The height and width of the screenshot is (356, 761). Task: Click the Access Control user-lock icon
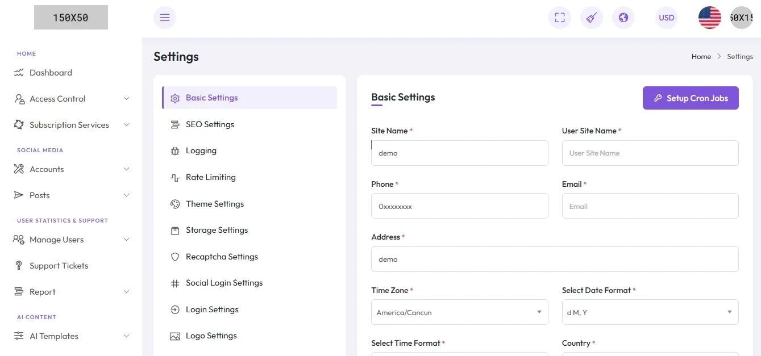click(x=19, y=99)
